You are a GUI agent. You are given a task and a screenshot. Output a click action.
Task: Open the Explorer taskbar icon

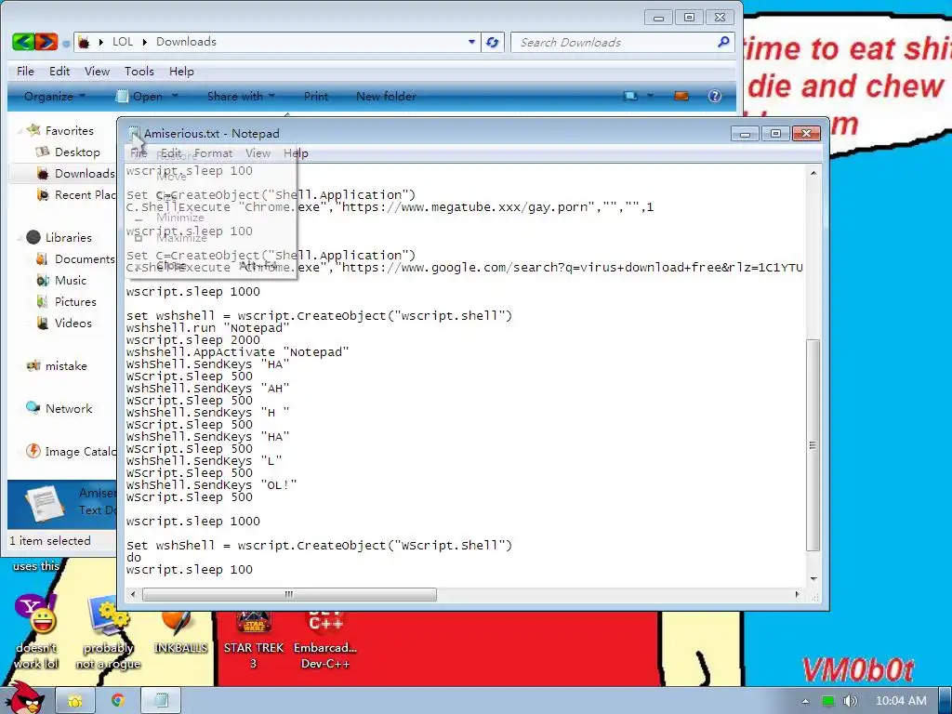click(x=75, y=701)
